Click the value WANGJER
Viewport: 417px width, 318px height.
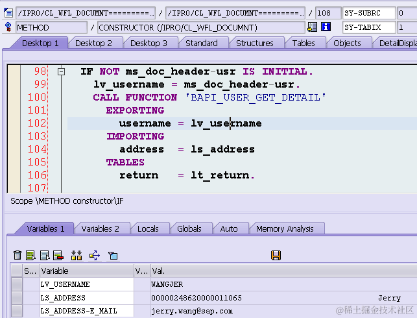tap(167, 284)
